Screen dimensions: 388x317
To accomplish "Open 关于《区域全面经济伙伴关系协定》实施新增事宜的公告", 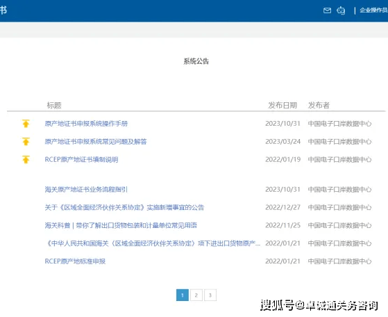I will click(x=124, y=207).
